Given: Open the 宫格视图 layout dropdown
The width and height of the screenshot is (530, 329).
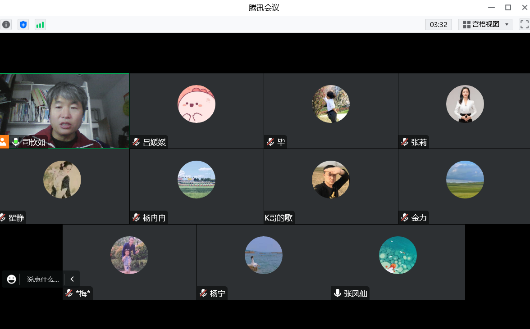Looking at the screenshot, I should tap(485, 24).
